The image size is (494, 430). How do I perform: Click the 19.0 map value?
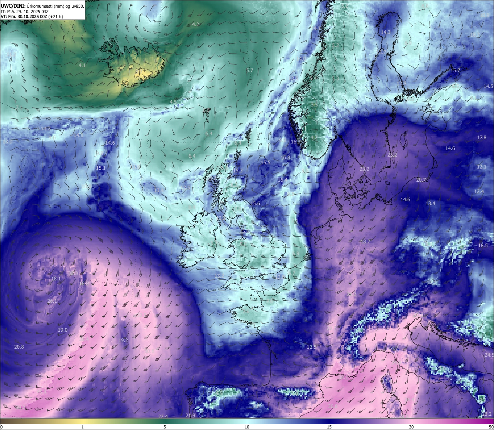click(x=63, y=330)
